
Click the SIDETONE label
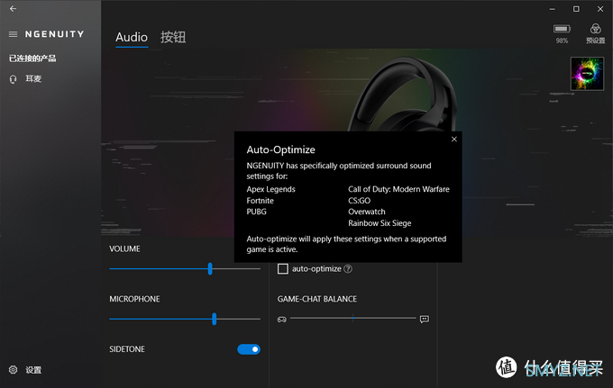click(x=127, y=349)
